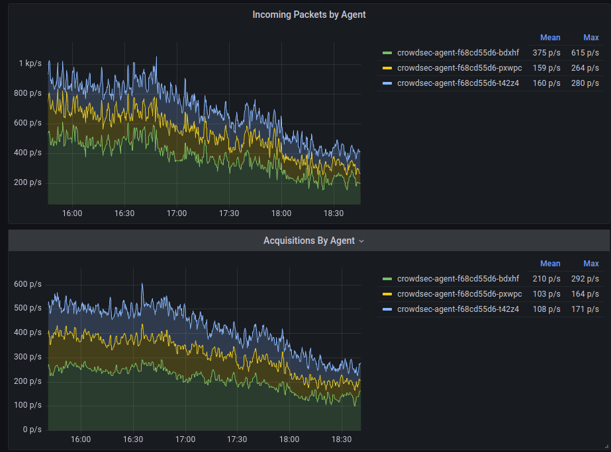Open the Incoming Packets by Agent panel title
The height and width of the screenshot is (452, 611).
pyautogui.click(x=309, y=15)
